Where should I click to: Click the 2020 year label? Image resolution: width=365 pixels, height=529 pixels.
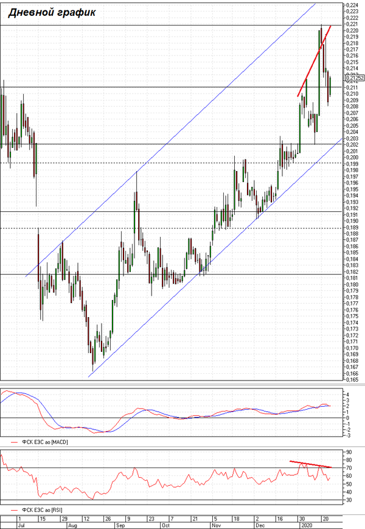[x=307, y=525]
